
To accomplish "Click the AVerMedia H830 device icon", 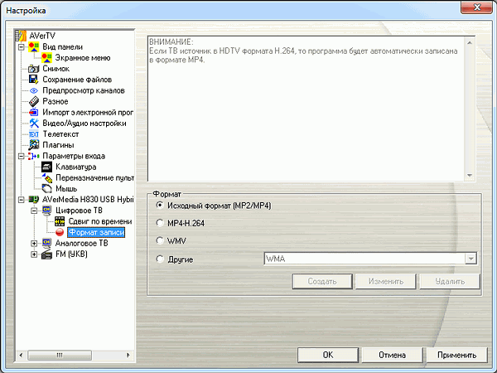I will tap(34, 200).
